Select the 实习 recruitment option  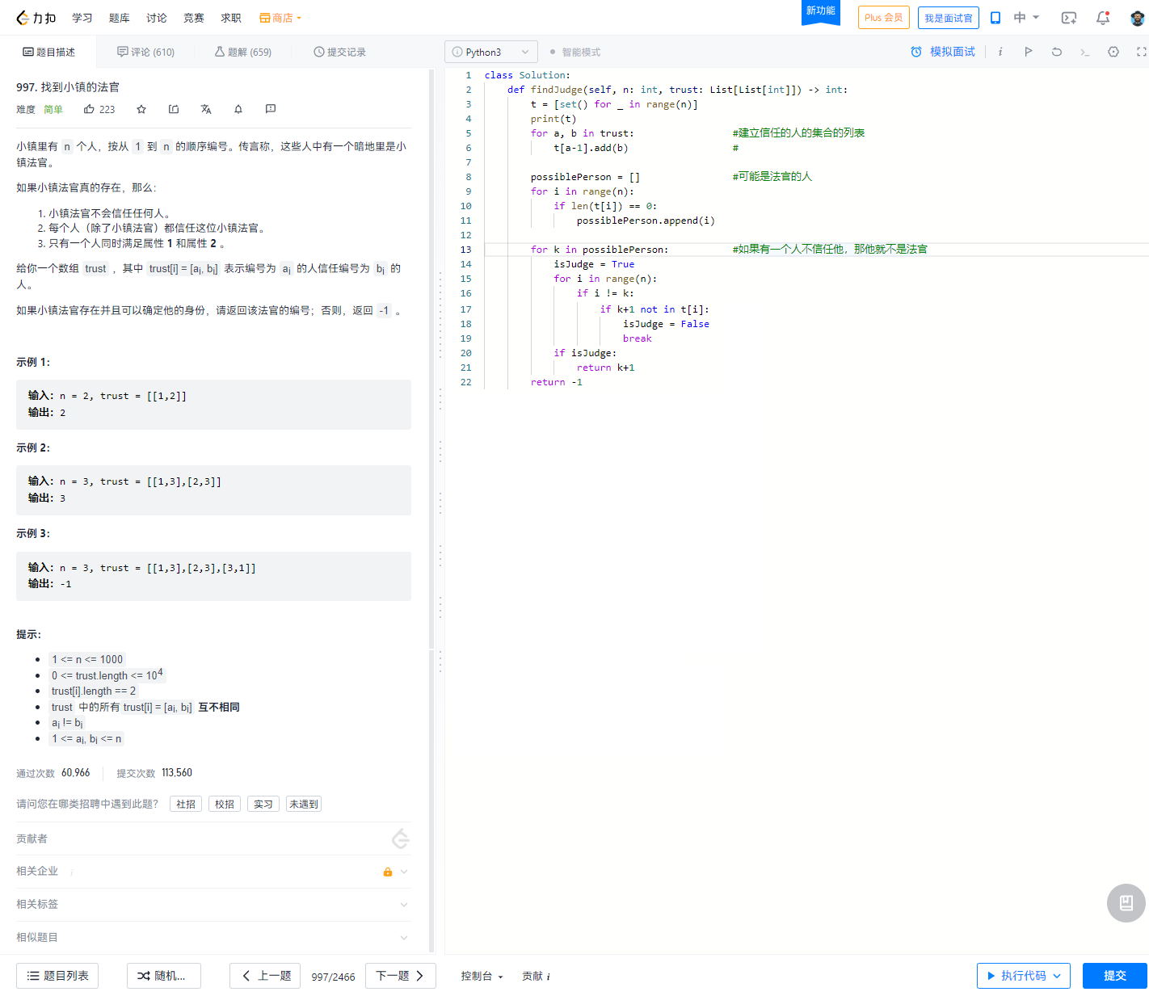click(x=263, y=804)
